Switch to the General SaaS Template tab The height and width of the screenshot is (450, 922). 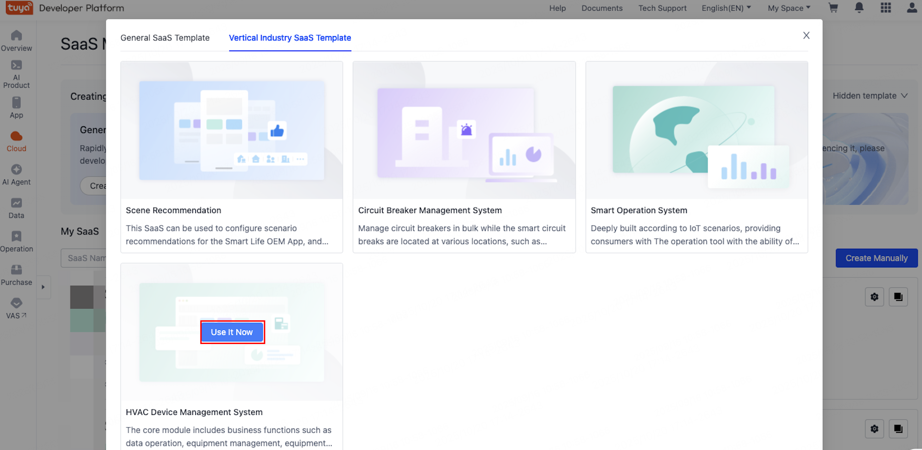point(165,37)
